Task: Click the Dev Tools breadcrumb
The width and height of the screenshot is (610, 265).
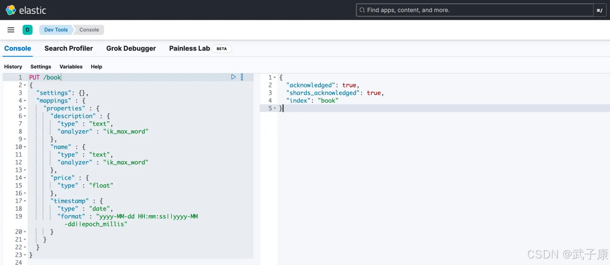Action: [56, 30]
